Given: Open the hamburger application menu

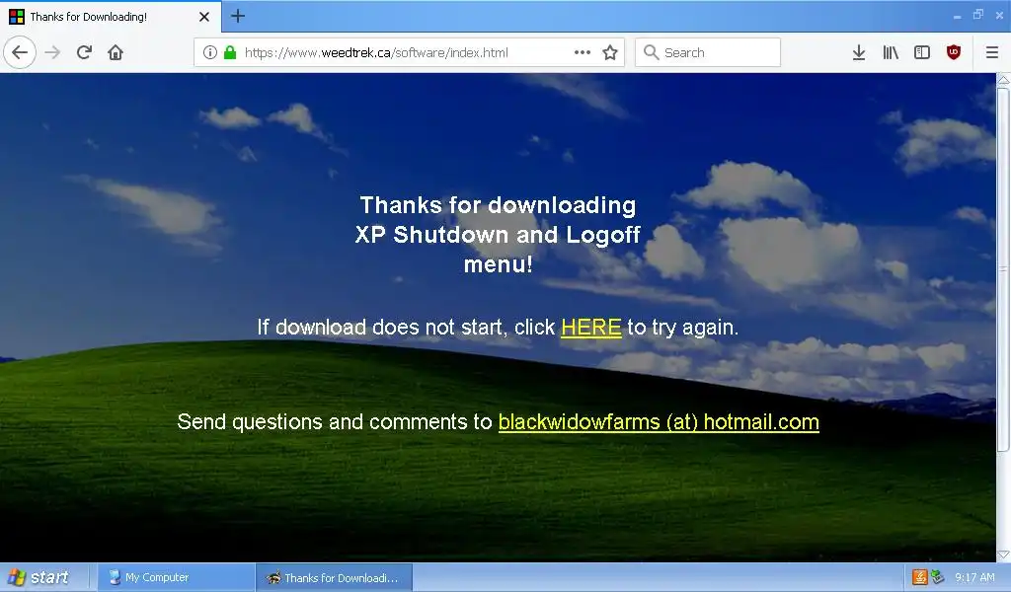Looking at the screenshot, I should (x=991, y=53).
